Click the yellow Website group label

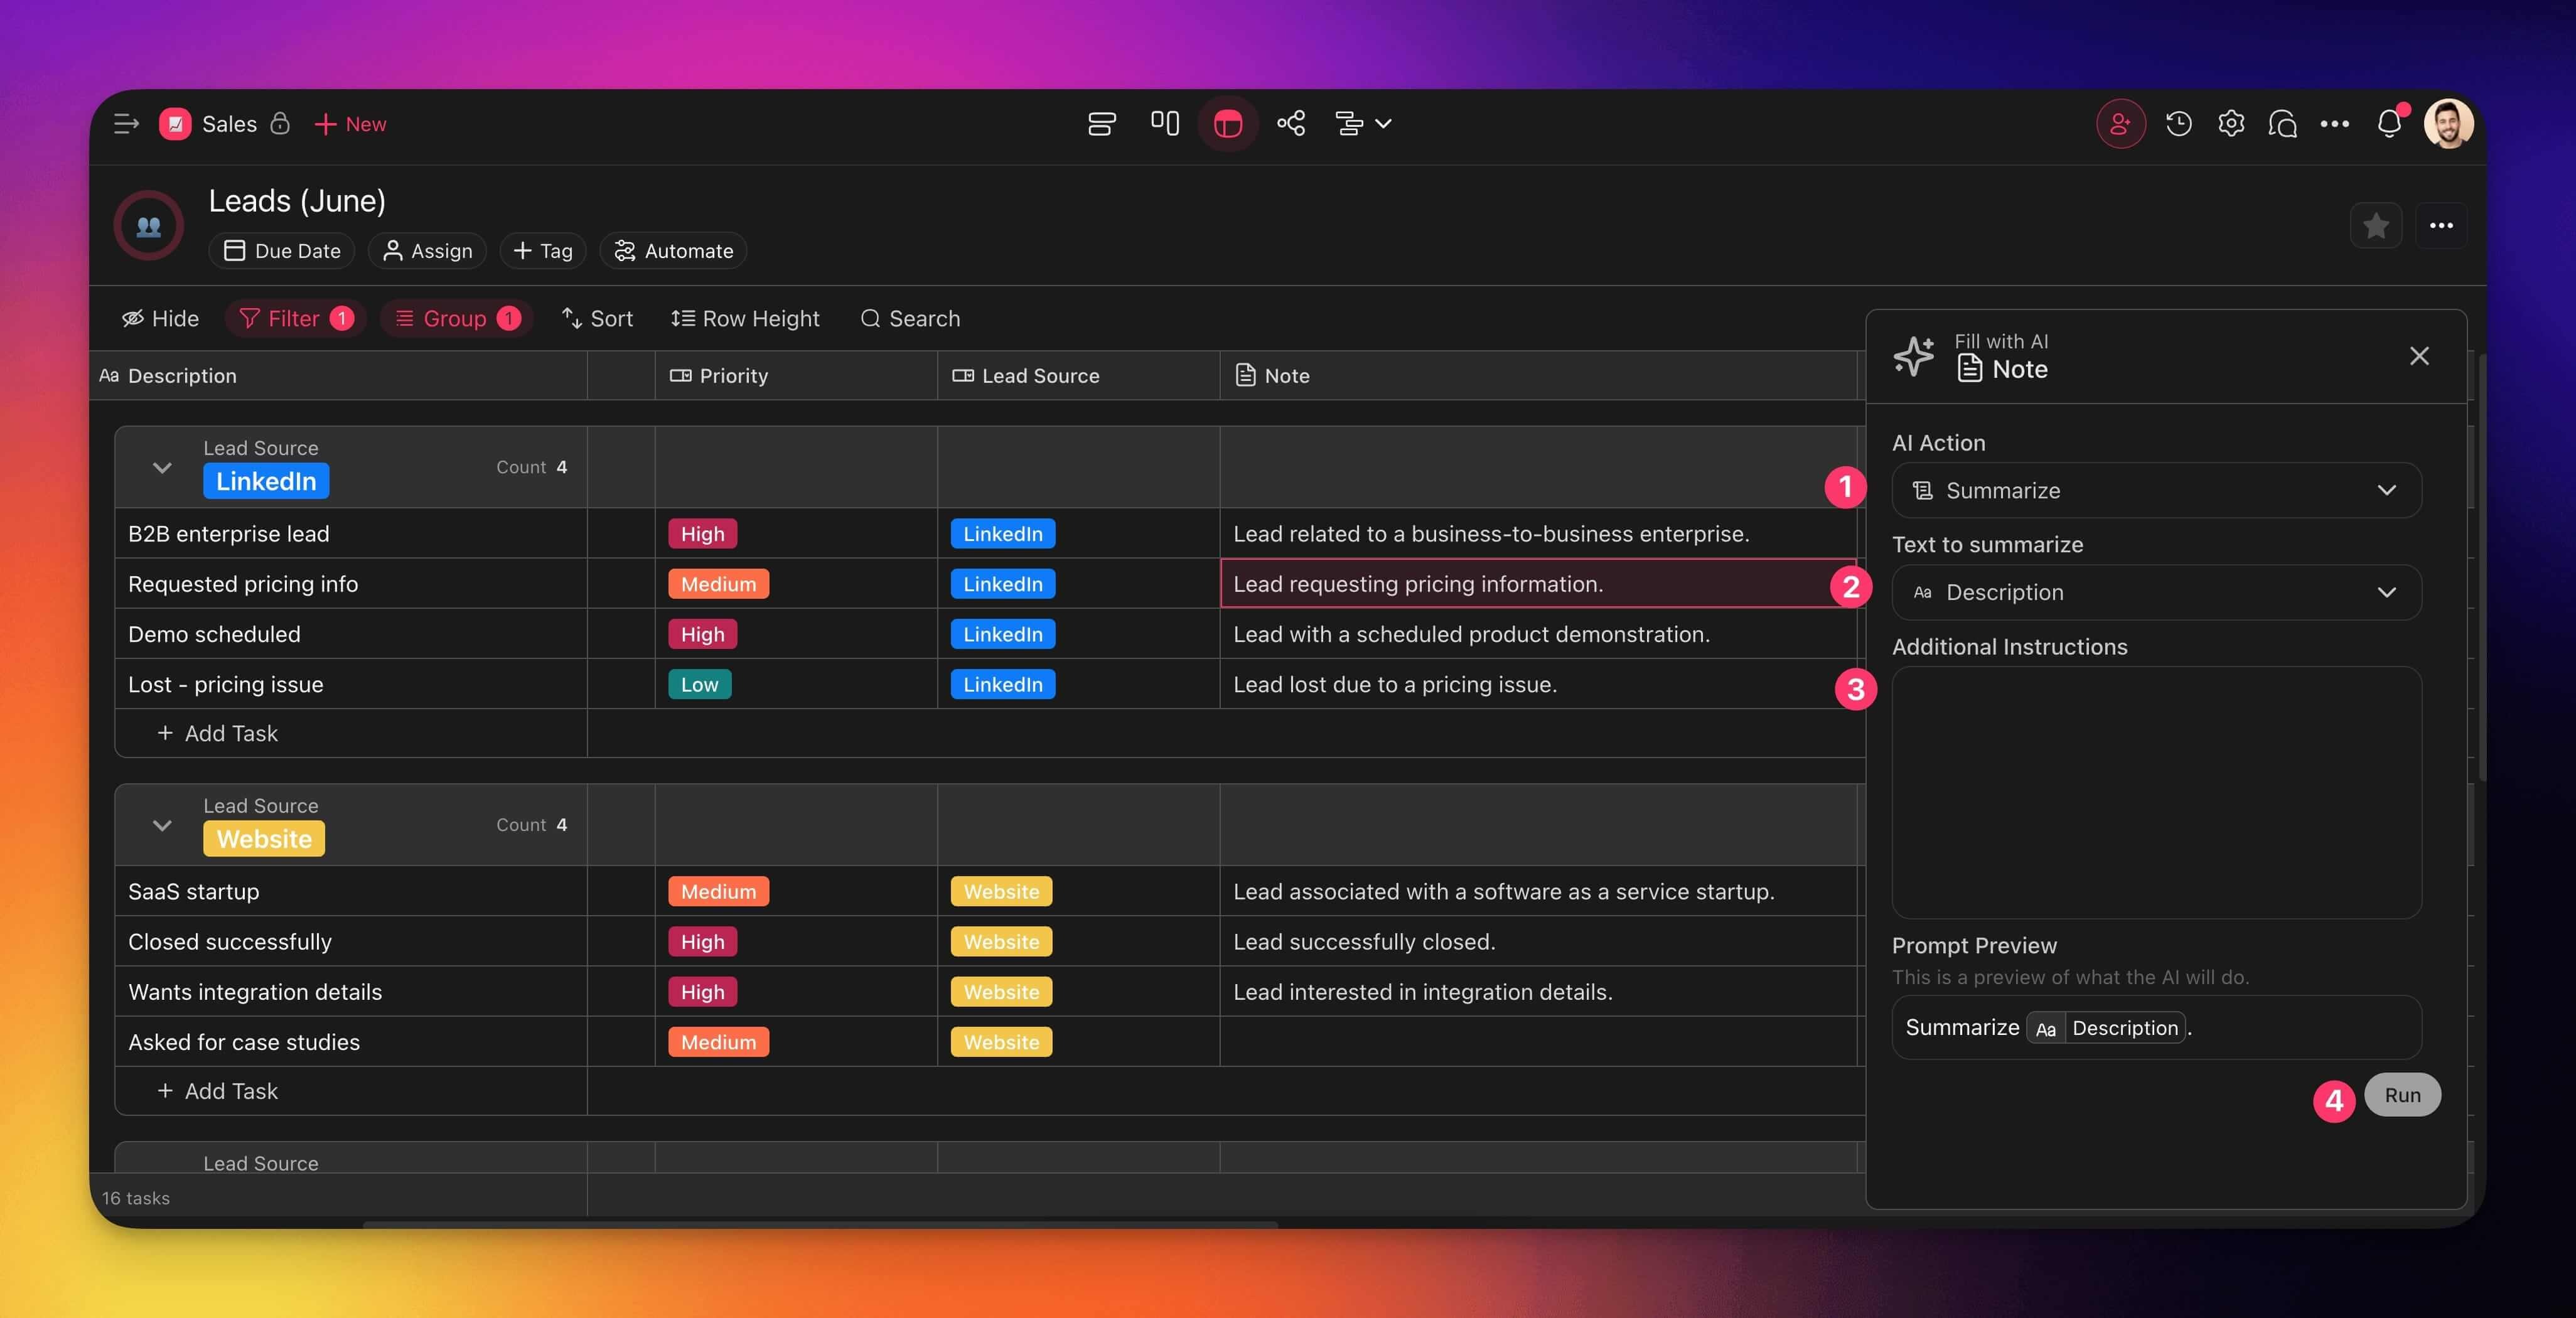[x=264, y=839]
